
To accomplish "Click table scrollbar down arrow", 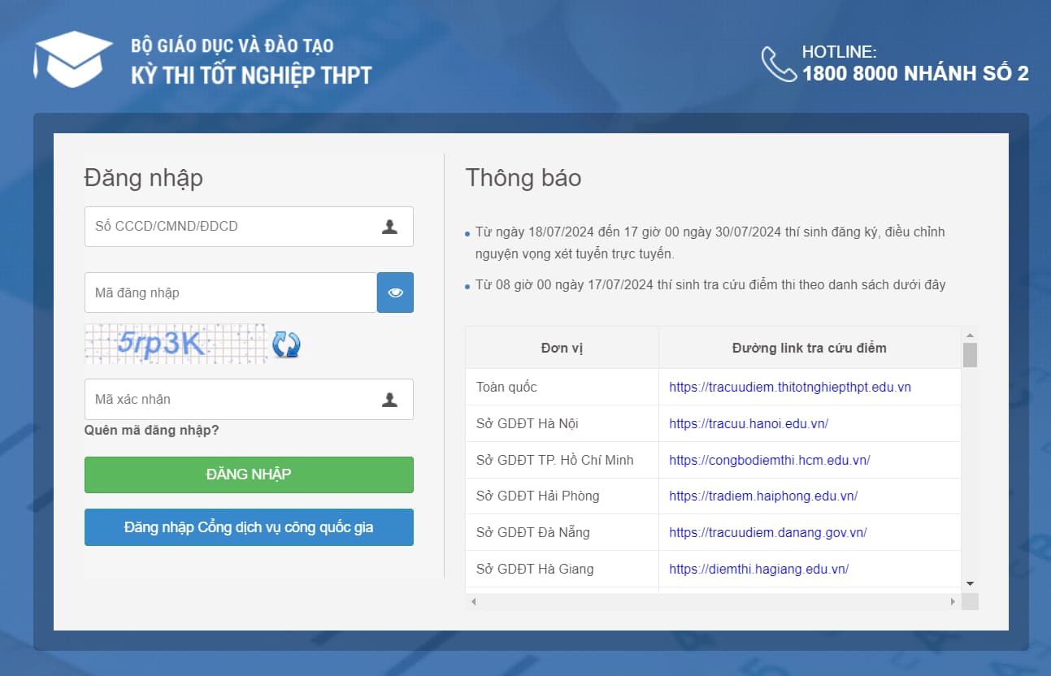I will click(970, 583).
